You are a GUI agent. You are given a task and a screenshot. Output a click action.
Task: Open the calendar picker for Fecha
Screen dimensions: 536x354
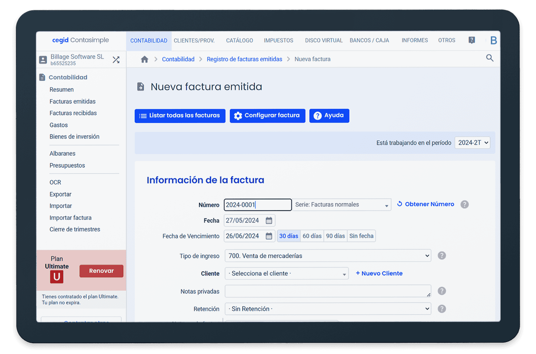269,221
